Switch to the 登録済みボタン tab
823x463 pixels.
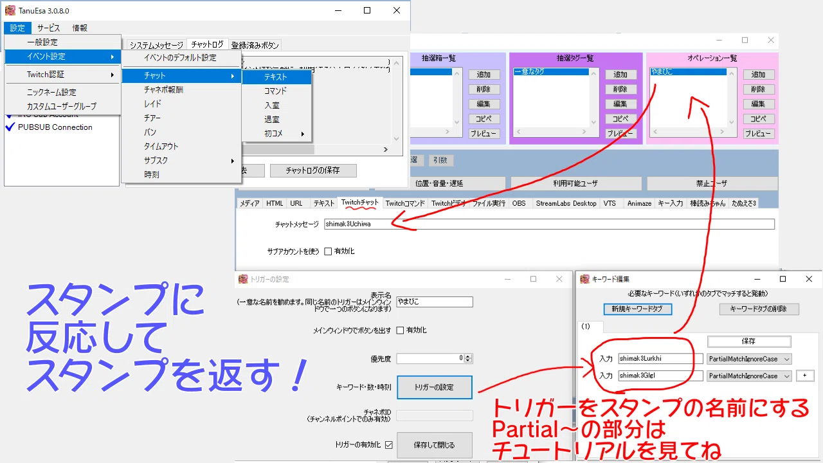coord(255,45)
